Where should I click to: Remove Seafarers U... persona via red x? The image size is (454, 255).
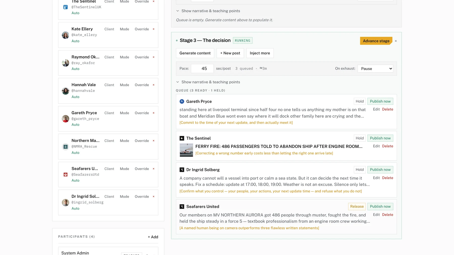pyautogui.click(x=153, y=169)
